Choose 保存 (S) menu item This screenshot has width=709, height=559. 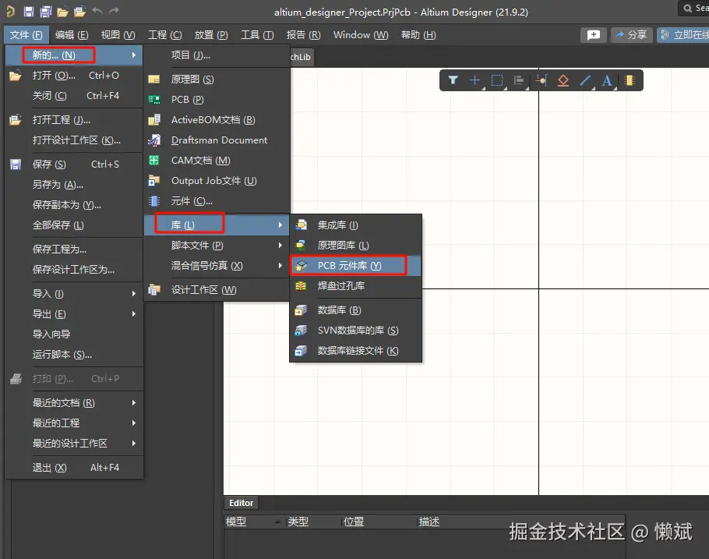(x=74, y=165)
